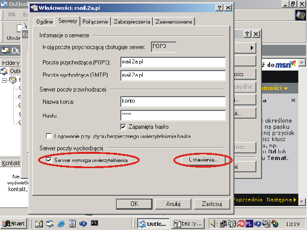Click the question mark help button in Właściwości
307x230 pixels.
(219, 8)
